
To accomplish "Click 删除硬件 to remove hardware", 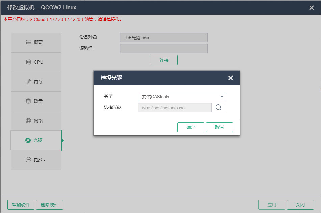I will [50, 205].
